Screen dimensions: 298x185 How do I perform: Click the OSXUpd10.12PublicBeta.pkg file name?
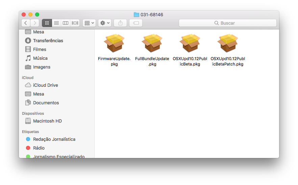coord(190,61)
